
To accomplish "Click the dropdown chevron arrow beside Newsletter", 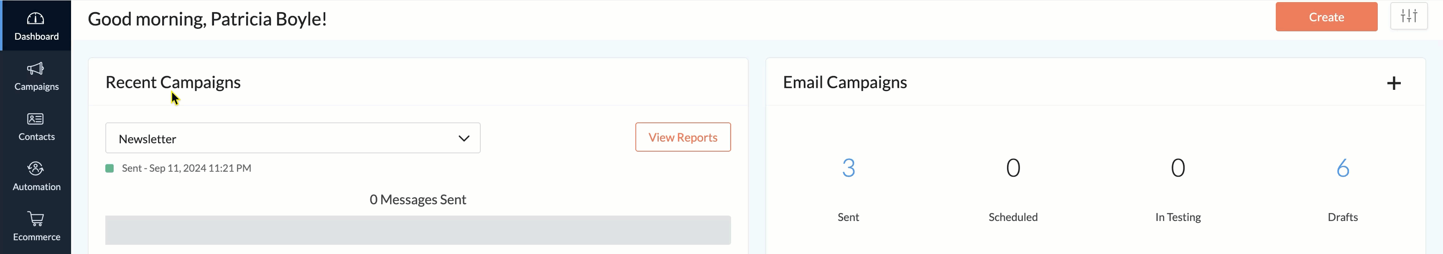I will coord(464,138).
